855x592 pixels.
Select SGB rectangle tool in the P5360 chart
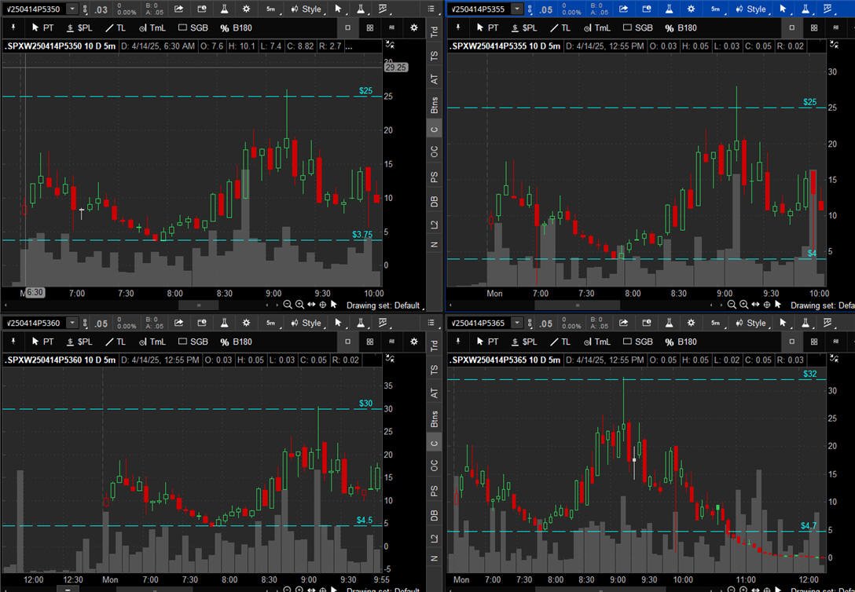(x=193, y=342)
